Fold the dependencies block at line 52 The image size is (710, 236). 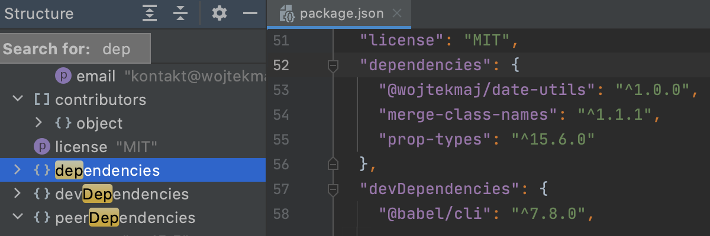333,65
